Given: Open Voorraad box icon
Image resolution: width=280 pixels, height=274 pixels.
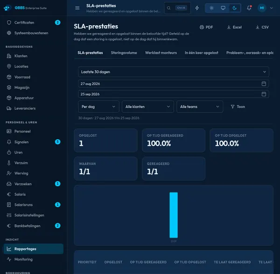Looking at the screenshot, I should point(9,77).
